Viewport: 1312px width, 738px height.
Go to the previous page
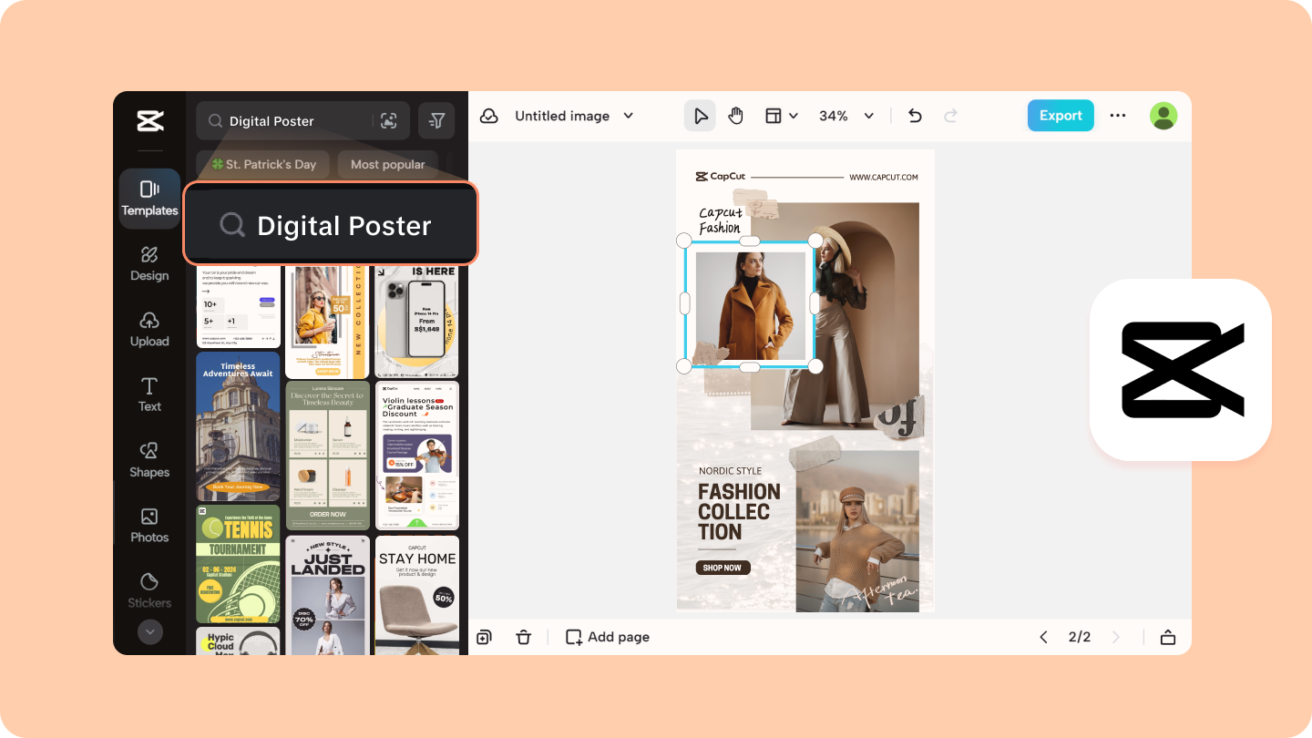pyautogui.click(x=1043, y=637)
